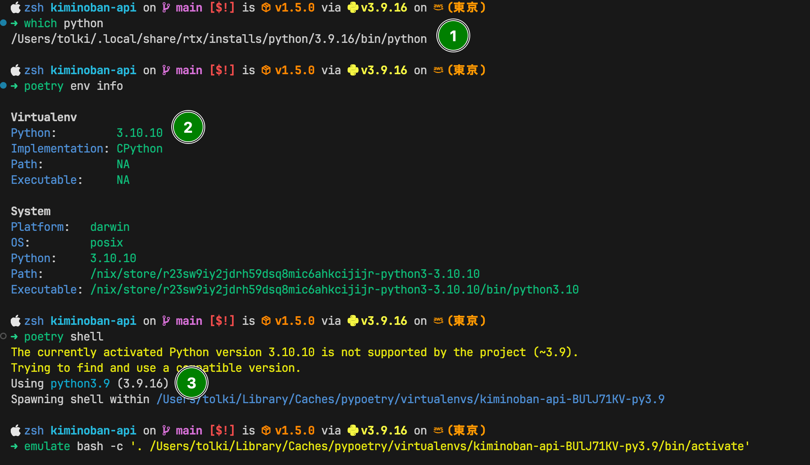
Task: Open the pypoetry virtualenvs path link
Action: [410, 399]
